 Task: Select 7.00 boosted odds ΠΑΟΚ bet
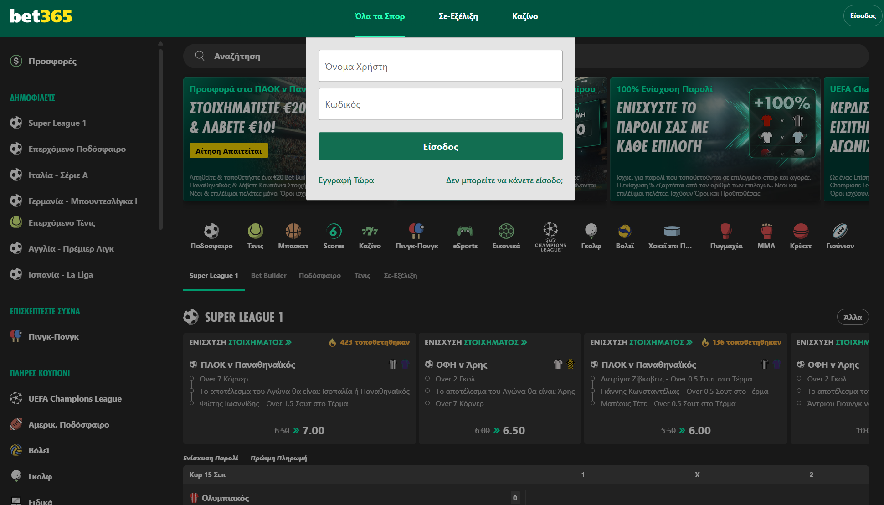[x=299, y=430]
